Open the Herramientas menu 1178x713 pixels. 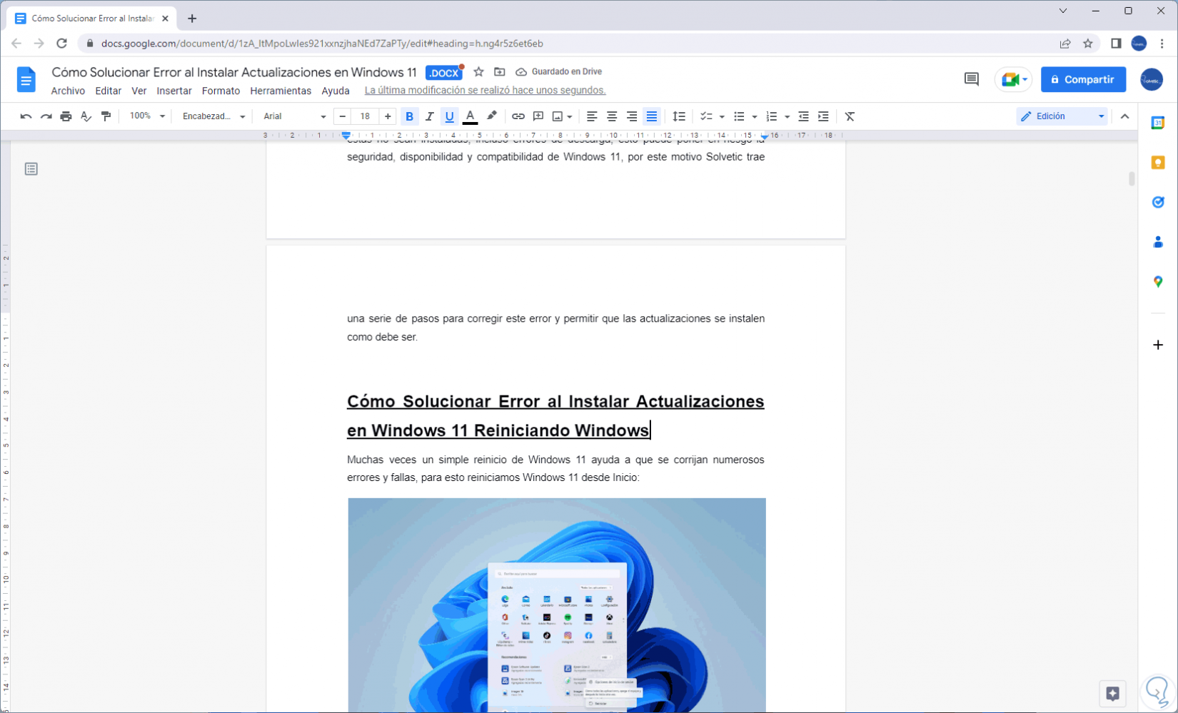point(281,91)
